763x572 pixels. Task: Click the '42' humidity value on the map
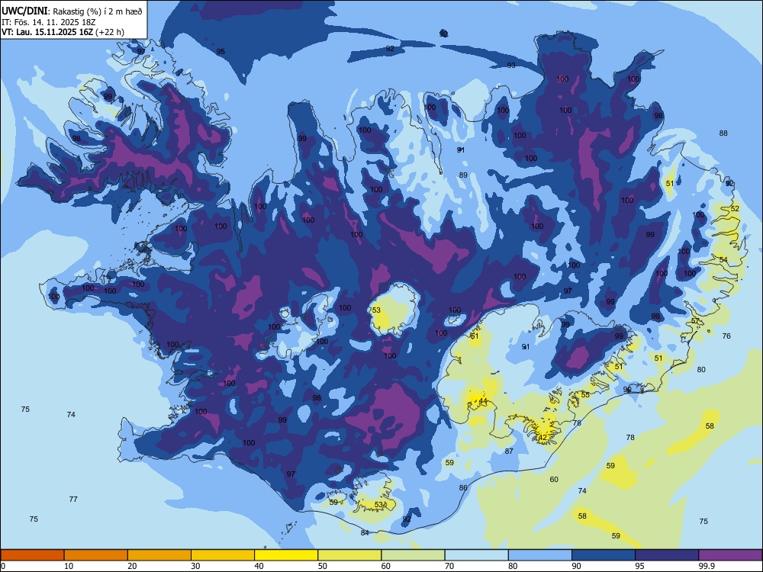[x=543, y=437]
